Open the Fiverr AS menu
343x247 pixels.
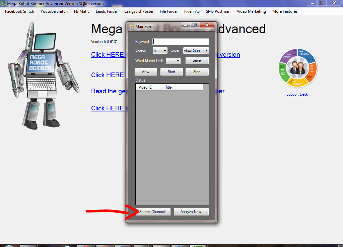pyautogui.click(x=192, y=11)
